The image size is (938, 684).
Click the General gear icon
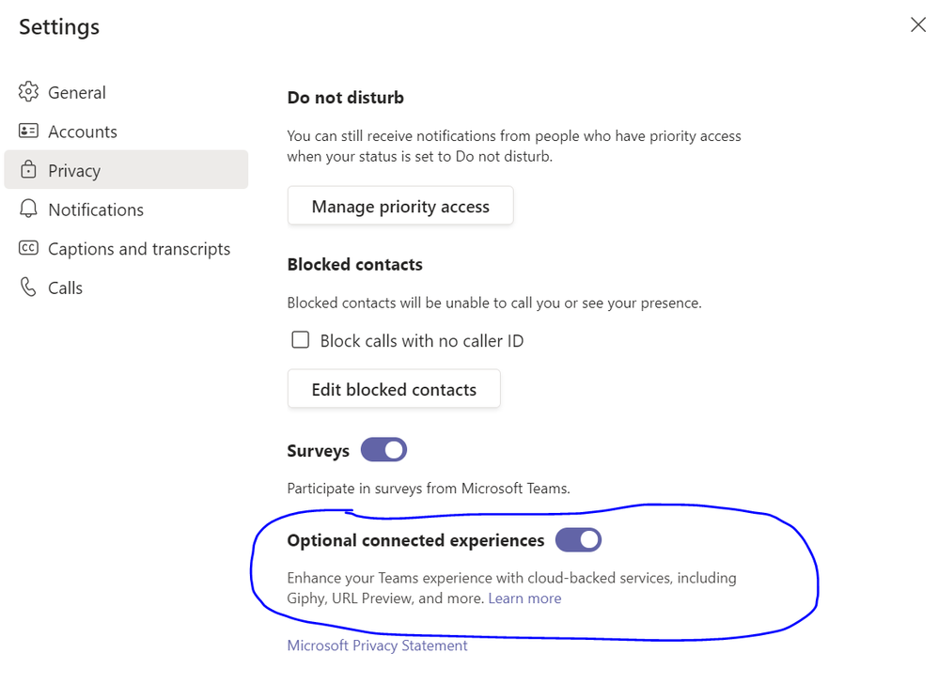coord(29,92)
